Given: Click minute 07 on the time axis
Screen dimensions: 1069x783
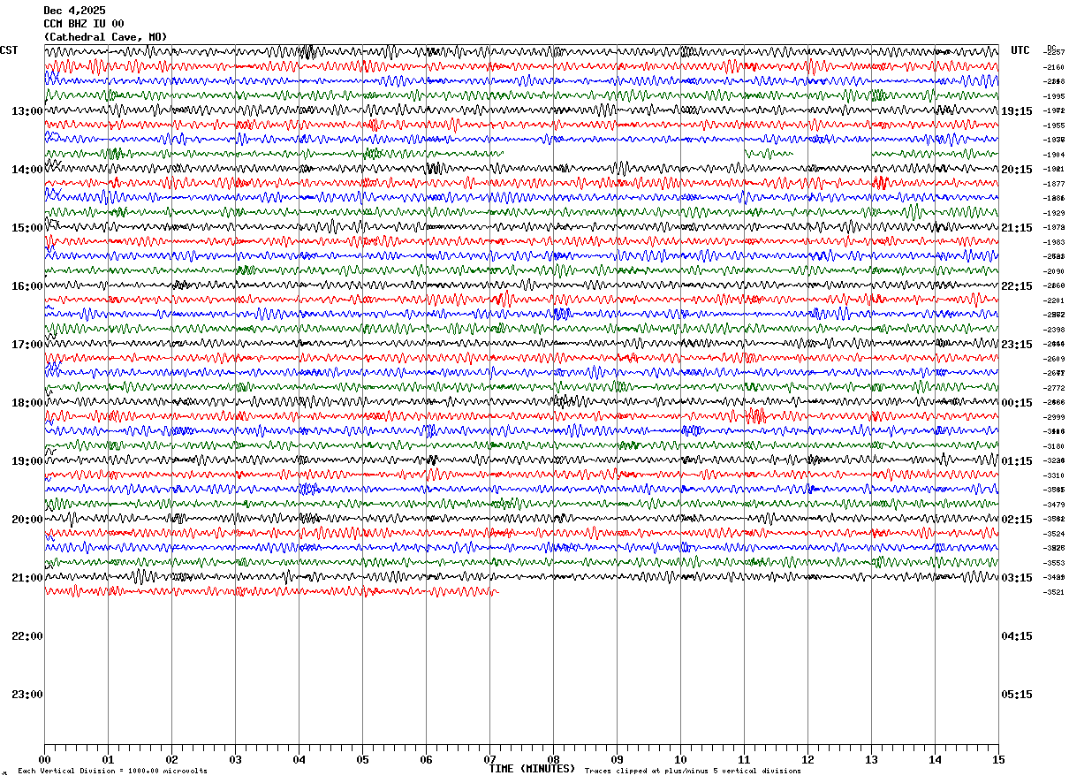Looking at the screenshot, I should tap(489, 759).
